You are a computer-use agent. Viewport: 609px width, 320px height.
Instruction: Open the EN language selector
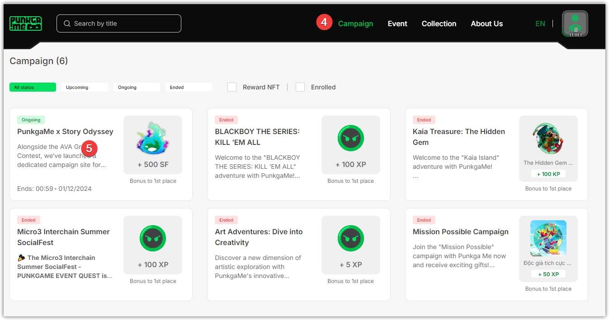[x=540, y=23]
